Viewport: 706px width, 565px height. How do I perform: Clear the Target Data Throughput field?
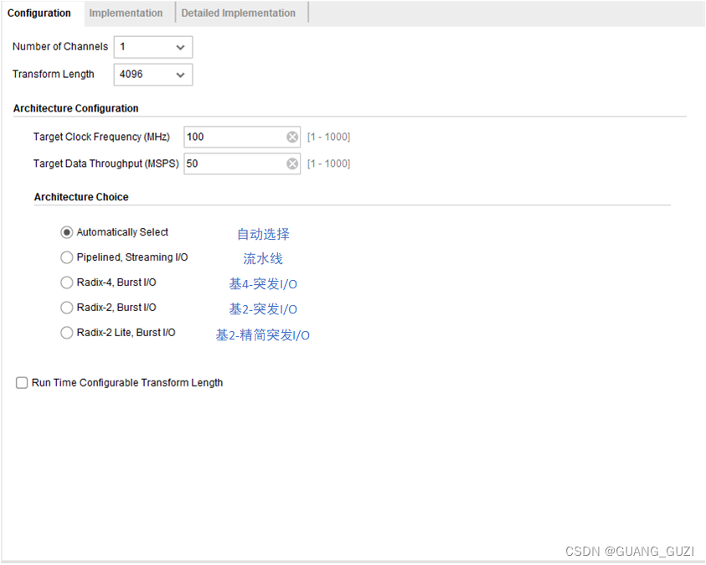[x=291, y=163]
